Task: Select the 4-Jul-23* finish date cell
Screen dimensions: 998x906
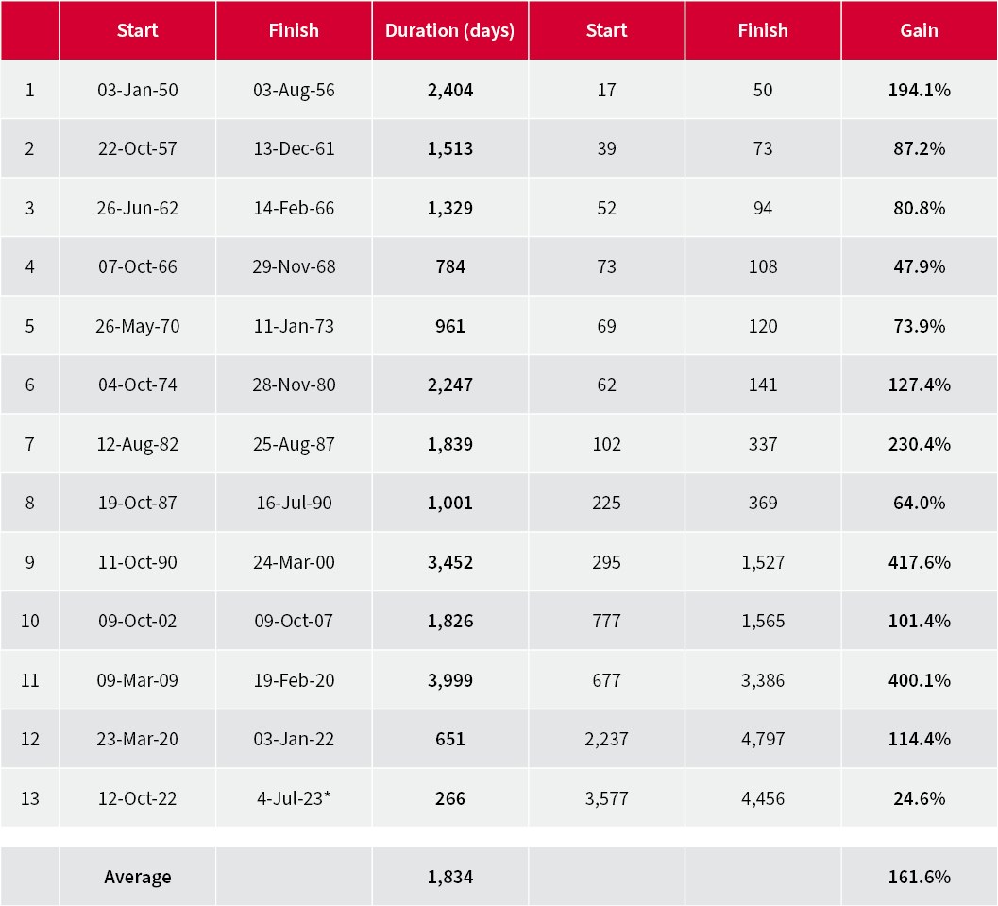Action: 294,798
